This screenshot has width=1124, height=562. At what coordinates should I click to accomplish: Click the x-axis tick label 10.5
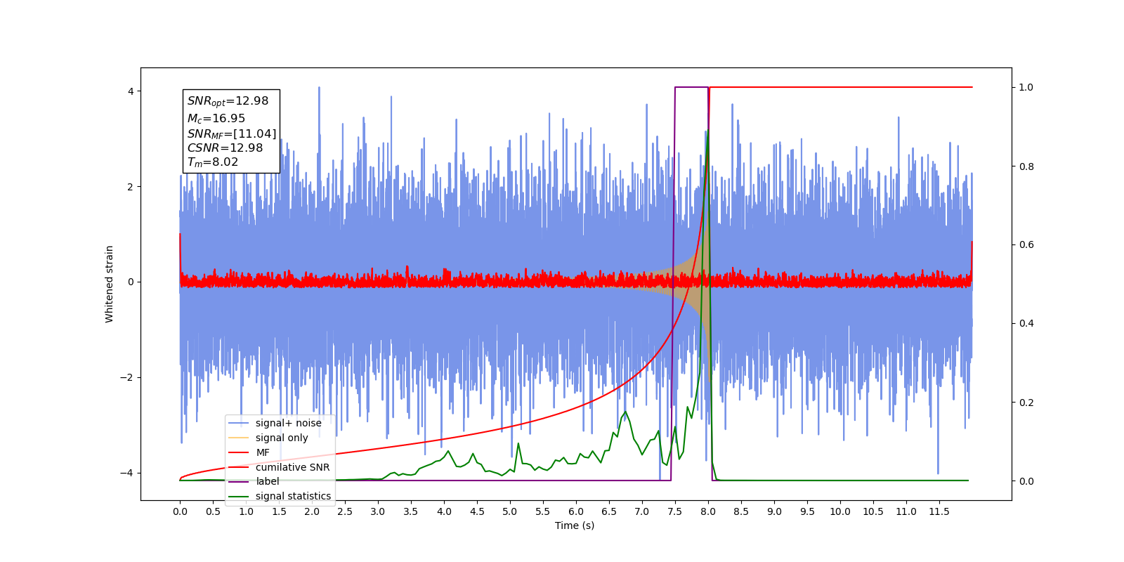point(873,511)
